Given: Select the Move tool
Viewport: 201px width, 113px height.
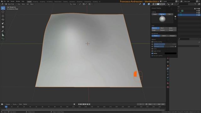Looking at the screenshot, I should coord(3,16).
